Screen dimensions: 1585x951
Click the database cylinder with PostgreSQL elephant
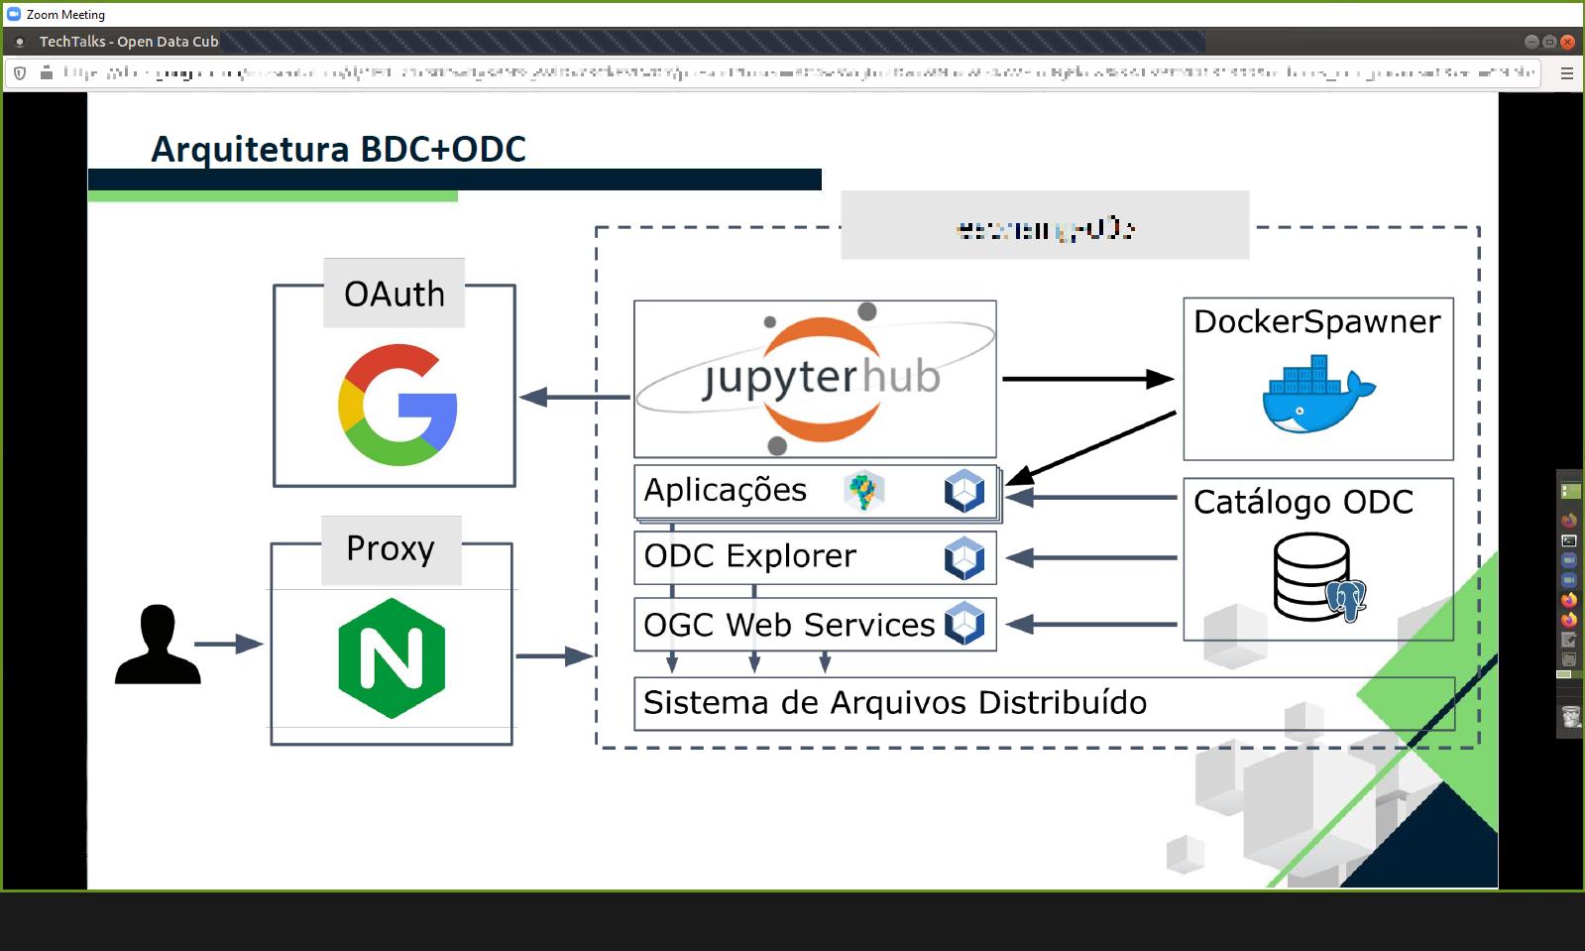(1319, 577)
